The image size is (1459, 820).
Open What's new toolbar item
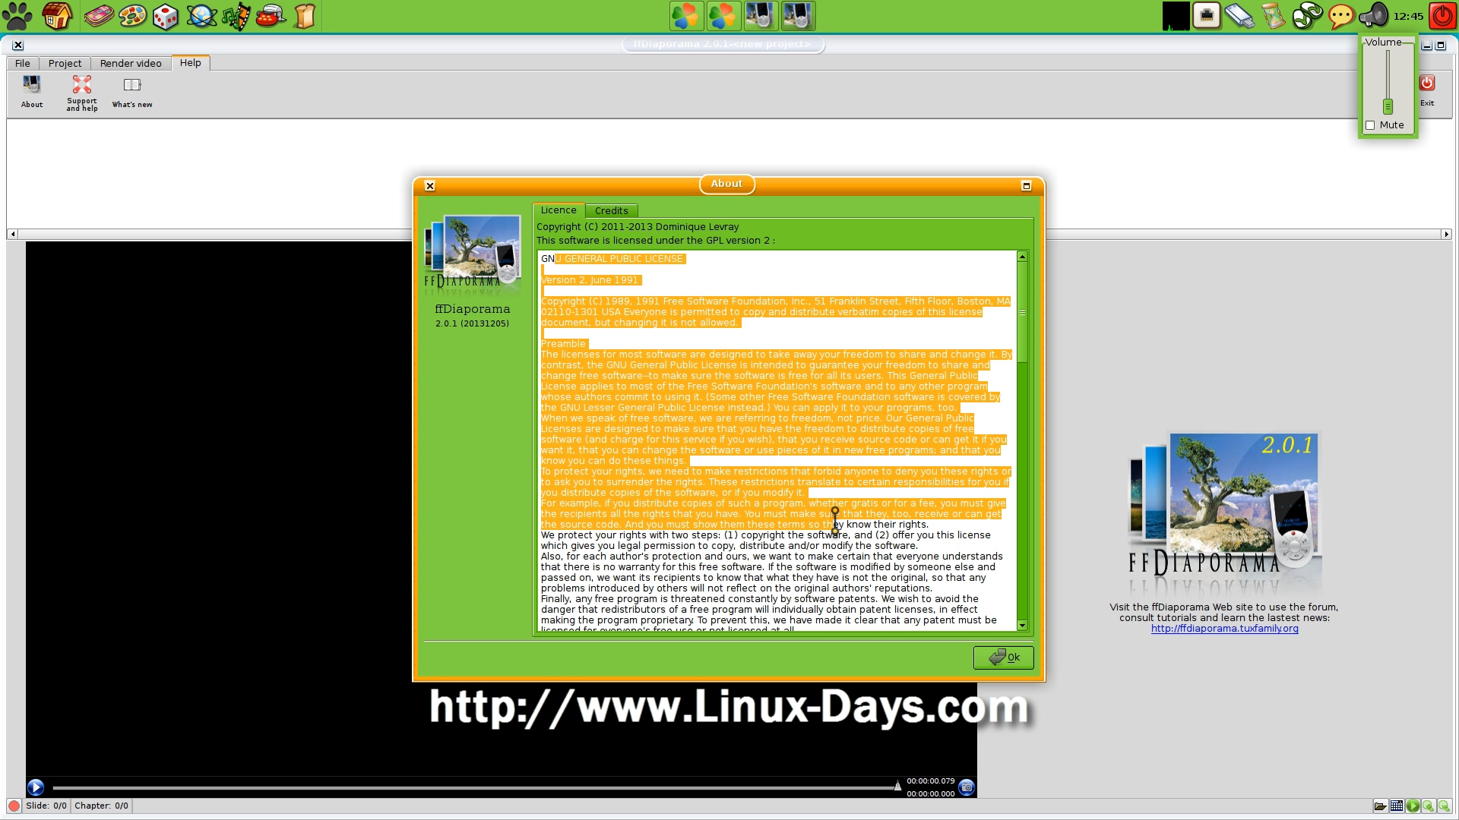point(132,93)
